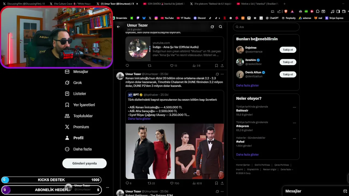Share the post with 700 likes
This screenshot has height=196, width=349.
pyautogui.click(x=222, y=183)
